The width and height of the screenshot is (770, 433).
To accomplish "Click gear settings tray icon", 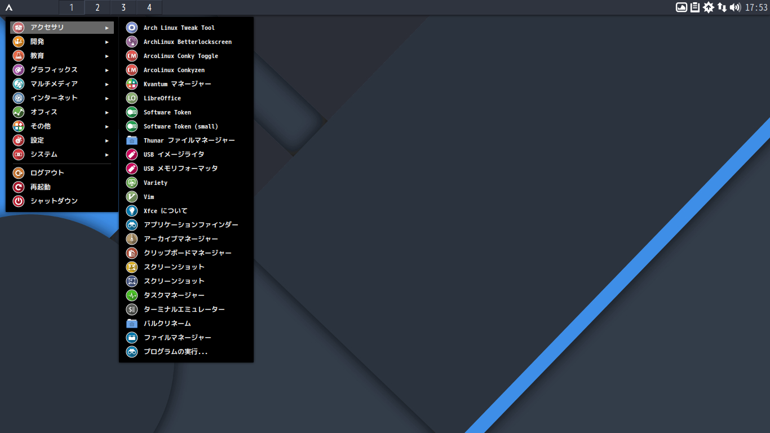I will [709, 7].
